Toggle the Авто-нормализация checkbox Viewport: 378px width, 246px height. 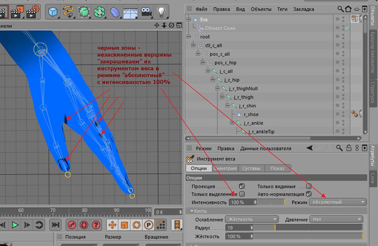[309, 194]
